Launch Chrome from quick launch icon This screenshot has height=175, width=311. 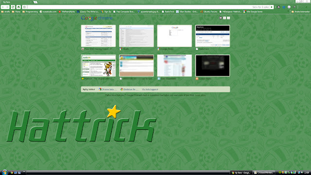12,173
